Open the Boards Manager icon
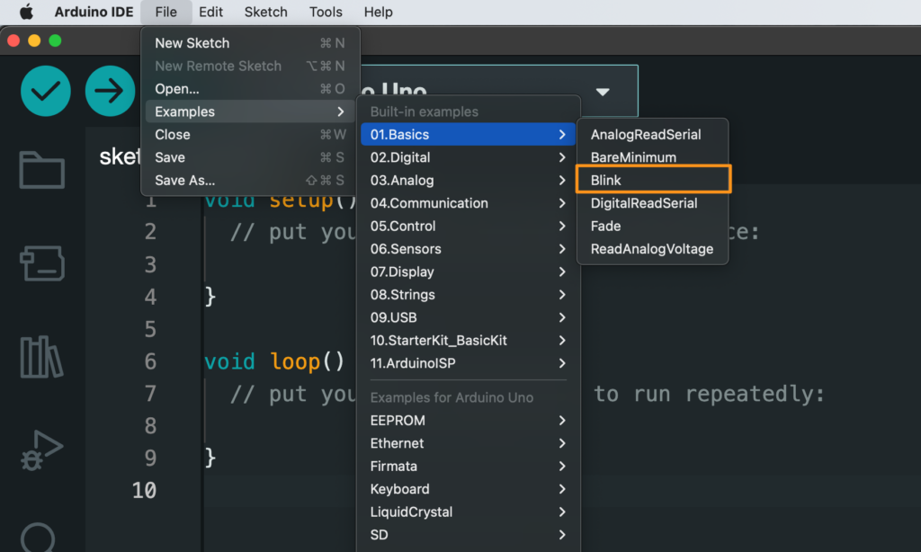This screenshot has height=552, width=921. click(x=40, y=265)
